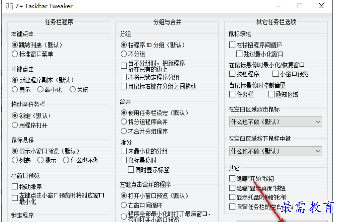The width and height of the screenshot is (338, 222).
Task: Select 不合并分组程序 radio option
Action: 124,131
